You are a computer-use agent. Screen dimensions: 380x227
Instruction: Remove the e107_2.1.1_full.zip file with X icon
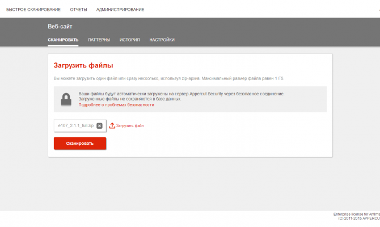pyautogui.click(x=99, y=125)
